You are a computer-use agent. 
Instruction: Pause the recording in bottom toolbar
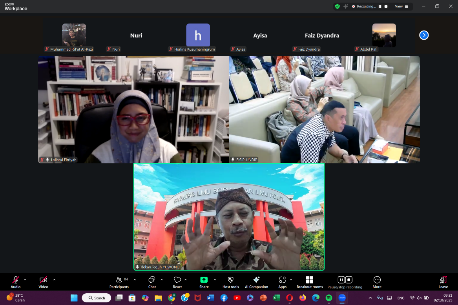[341, 280]
